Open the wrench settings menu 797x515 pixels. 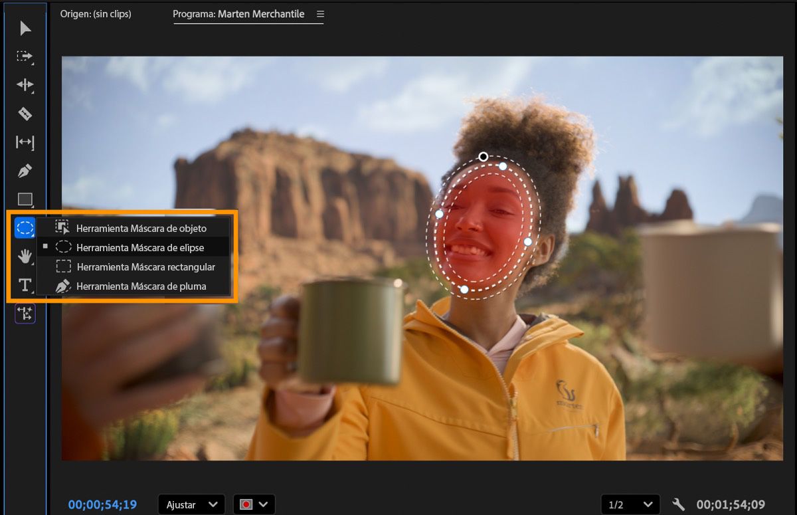679,504
